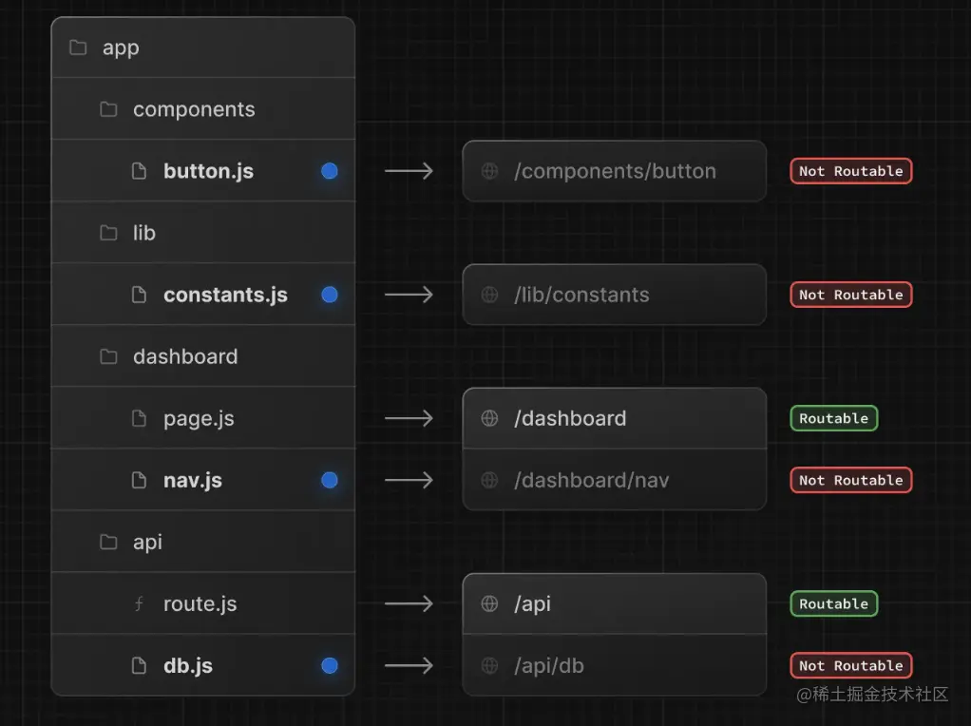Select the nav.js file name
971x726 pixels.
point(193,482)
